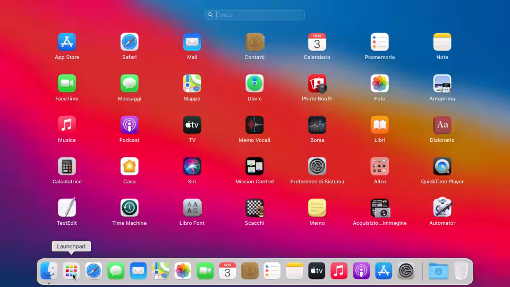The width and height of the screenshot is (510, 287).
Task: Launch QuickTime Player
Action: pos(442,166)
